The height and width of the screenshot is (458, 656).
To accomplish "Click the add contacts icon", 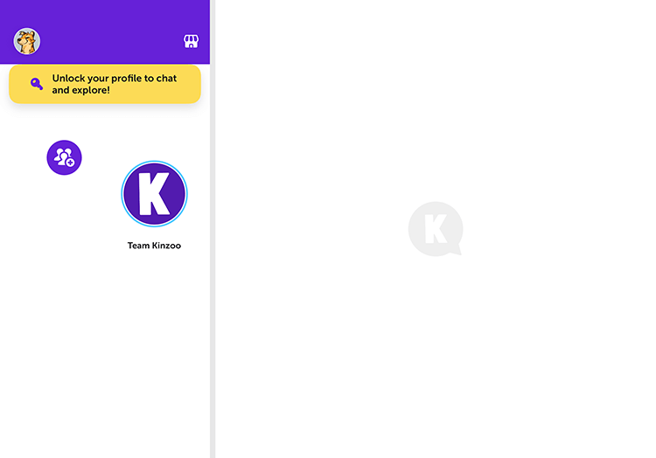I will pos(64,157).
